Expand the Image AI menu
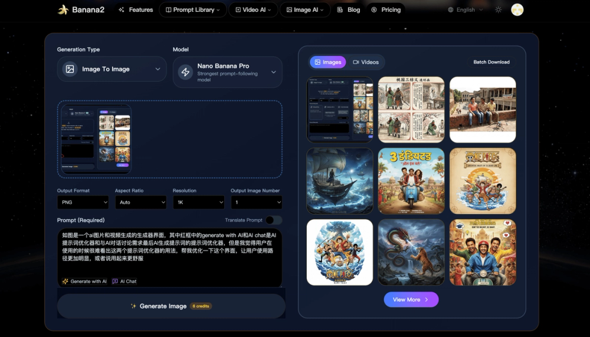The width and height of the screenshot is (590, 337). click(305, 10)
